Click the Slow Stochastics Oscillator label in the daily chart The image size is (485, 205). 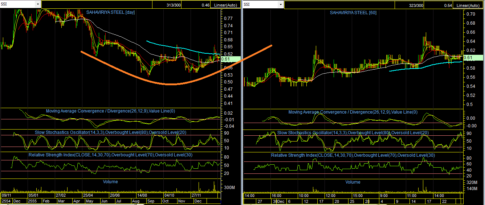click(x=110, y=132)
